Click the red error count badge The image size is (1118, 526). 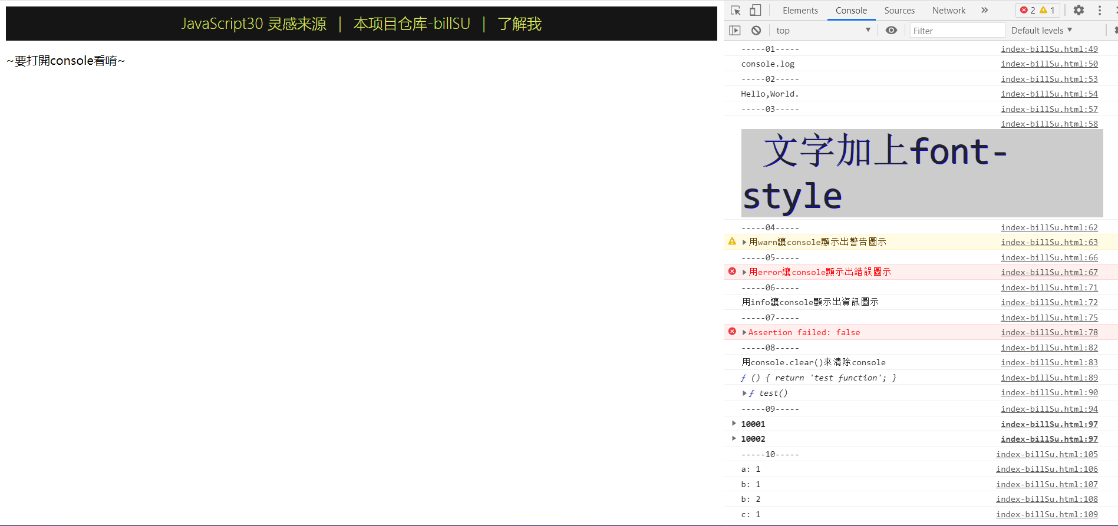click(1028, 10)
